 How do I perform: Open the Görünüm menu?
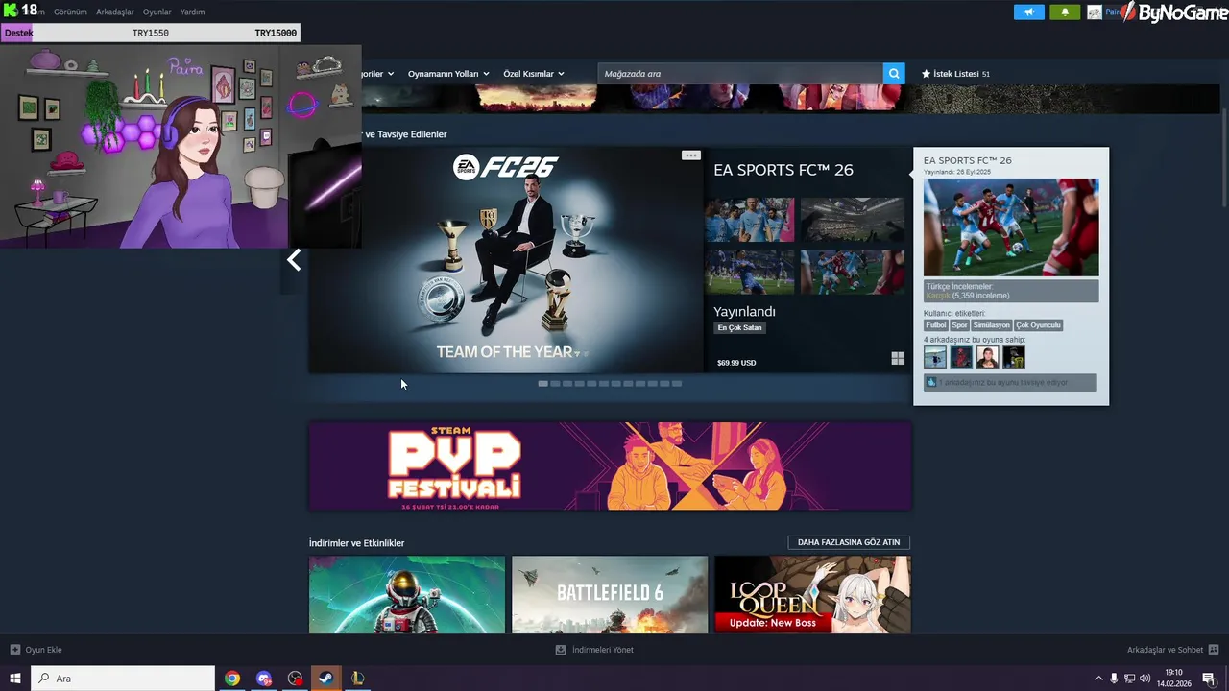pos(70,12)
